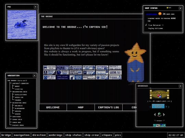The width and height of the screenshot is (185, 138).
Task: Go to next Web in the Round site
Action: (169, 101)
